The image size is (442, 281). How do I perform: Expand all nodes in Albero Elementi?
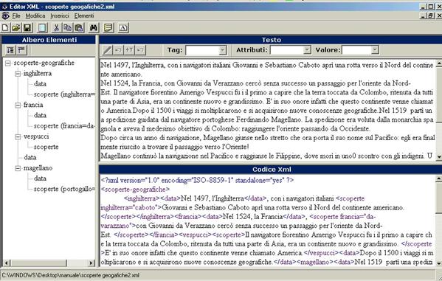coord(10,50)
